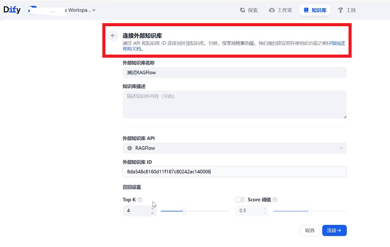Click the description textarea resize handle

[345, 117]
